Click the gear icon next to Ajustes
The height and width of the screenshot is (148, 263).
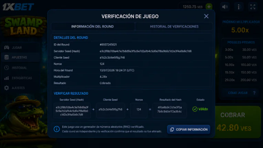pyautogui.click(x=7, y=88)
